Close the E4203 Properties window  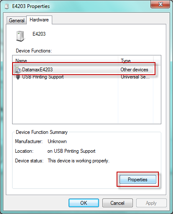click(x=160, y=4)
